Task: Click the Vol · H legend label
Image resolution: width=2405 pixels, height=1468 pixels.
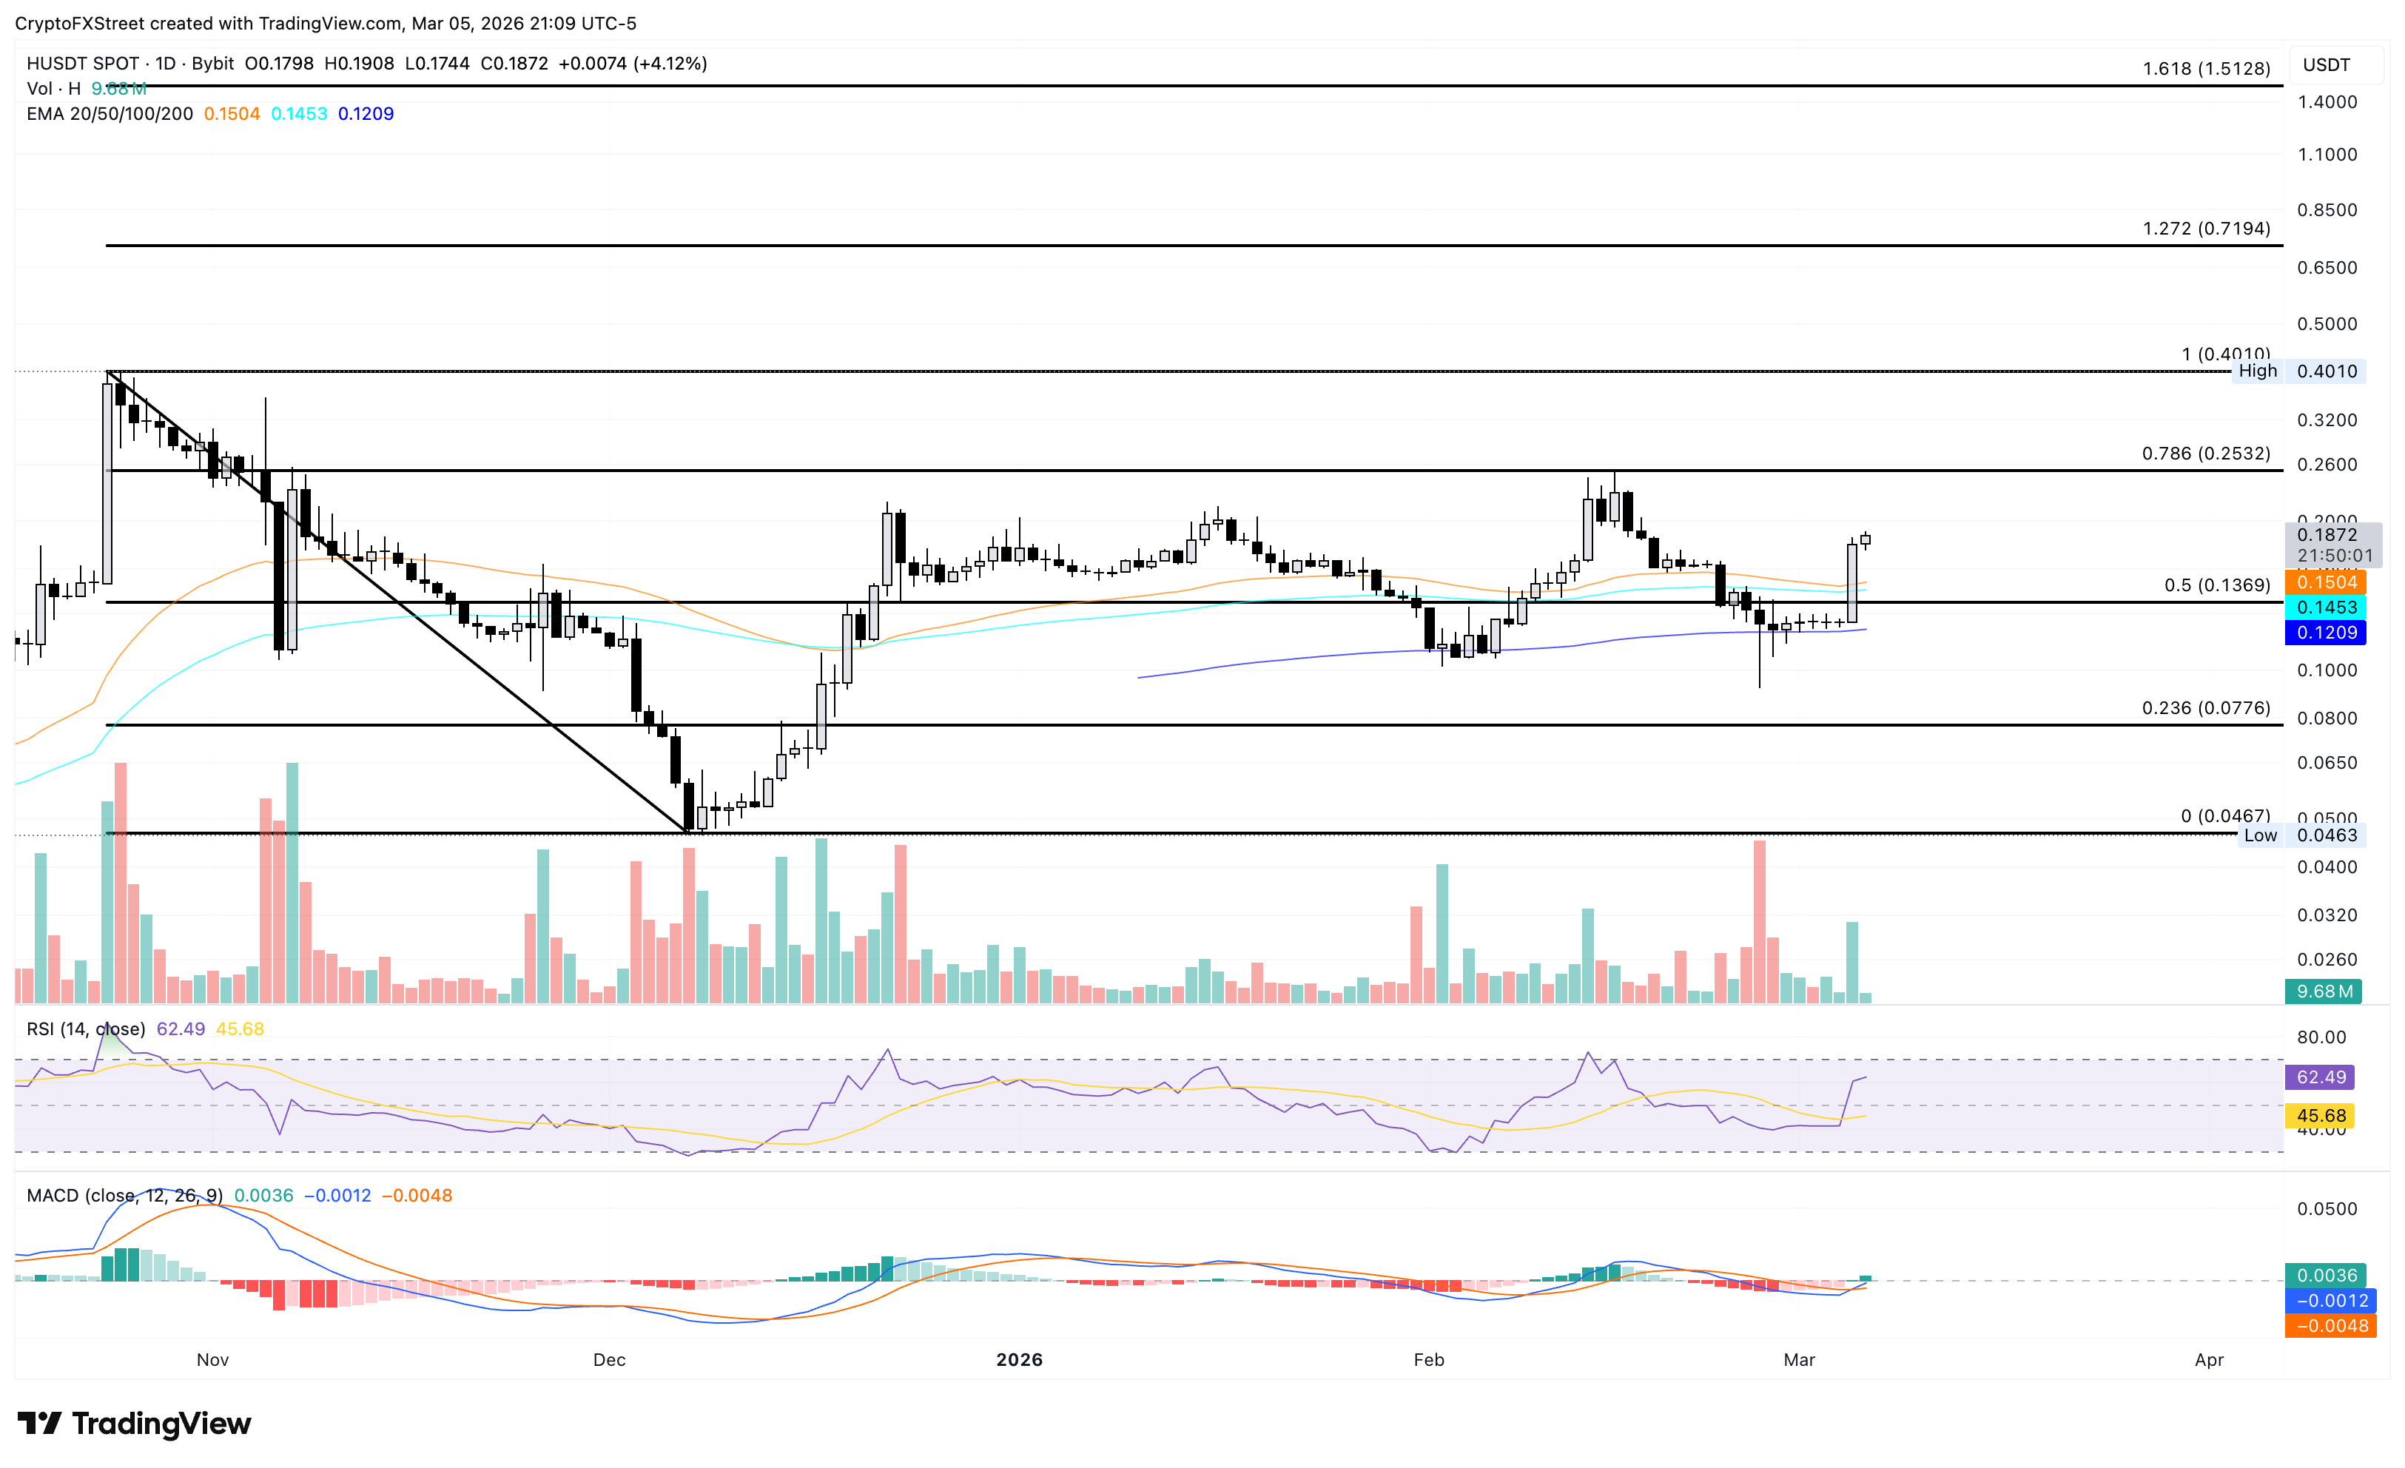Action: pos(53,89)
